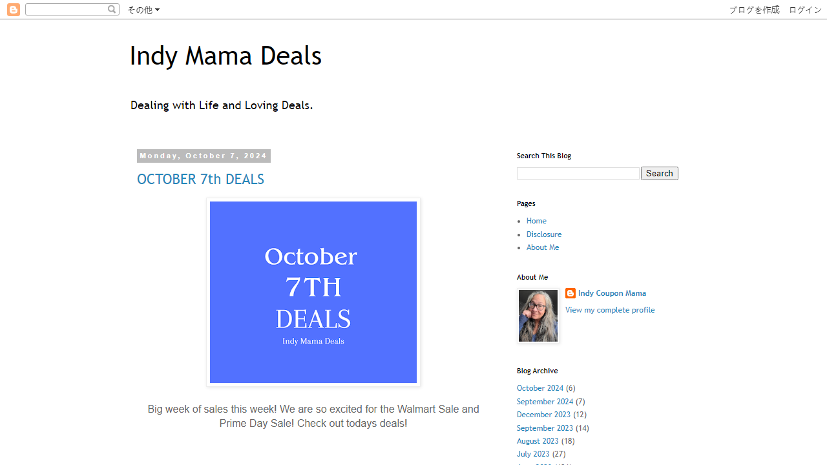Click the Indy Coupon Mama profile link
Image resolution: width=827 pixels, height=465 pixels.
tap(612, 293)
